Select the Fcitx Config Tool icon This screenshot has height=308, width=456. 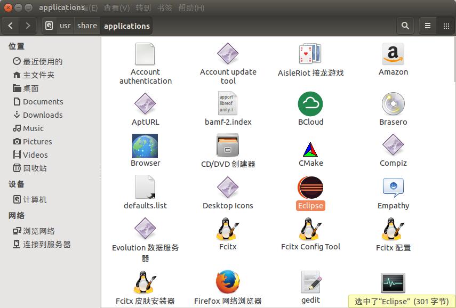pyautogui.click(x=310, y=229)
